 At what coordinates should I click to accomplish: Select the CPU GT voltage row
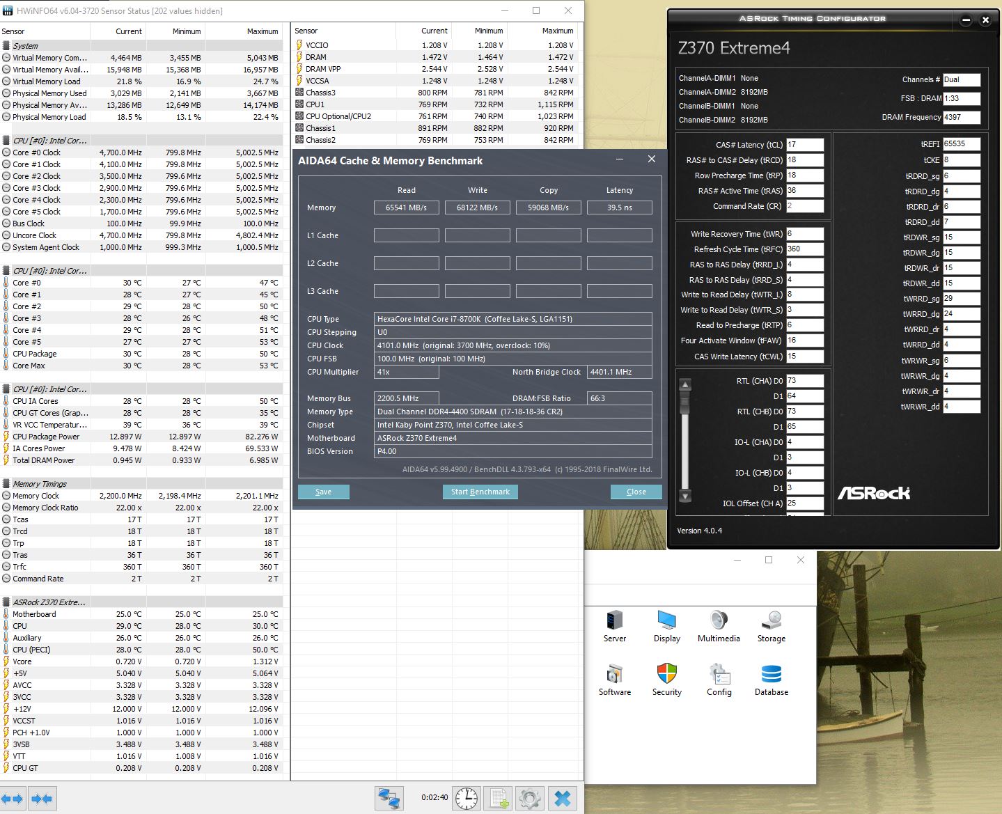[x=141, y=768]
